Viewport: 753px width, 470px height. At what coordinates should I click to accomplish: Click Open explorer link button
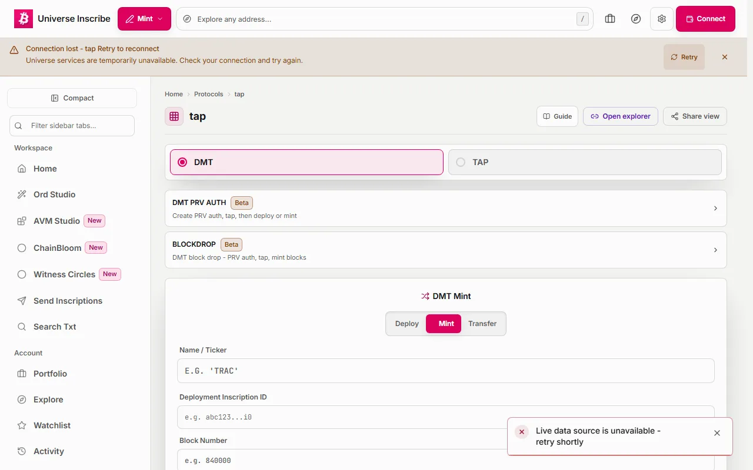(x=621, y=116)
